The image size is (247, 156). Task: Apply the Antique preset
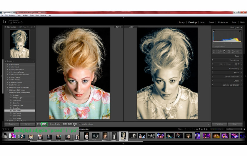pos(16,95)
